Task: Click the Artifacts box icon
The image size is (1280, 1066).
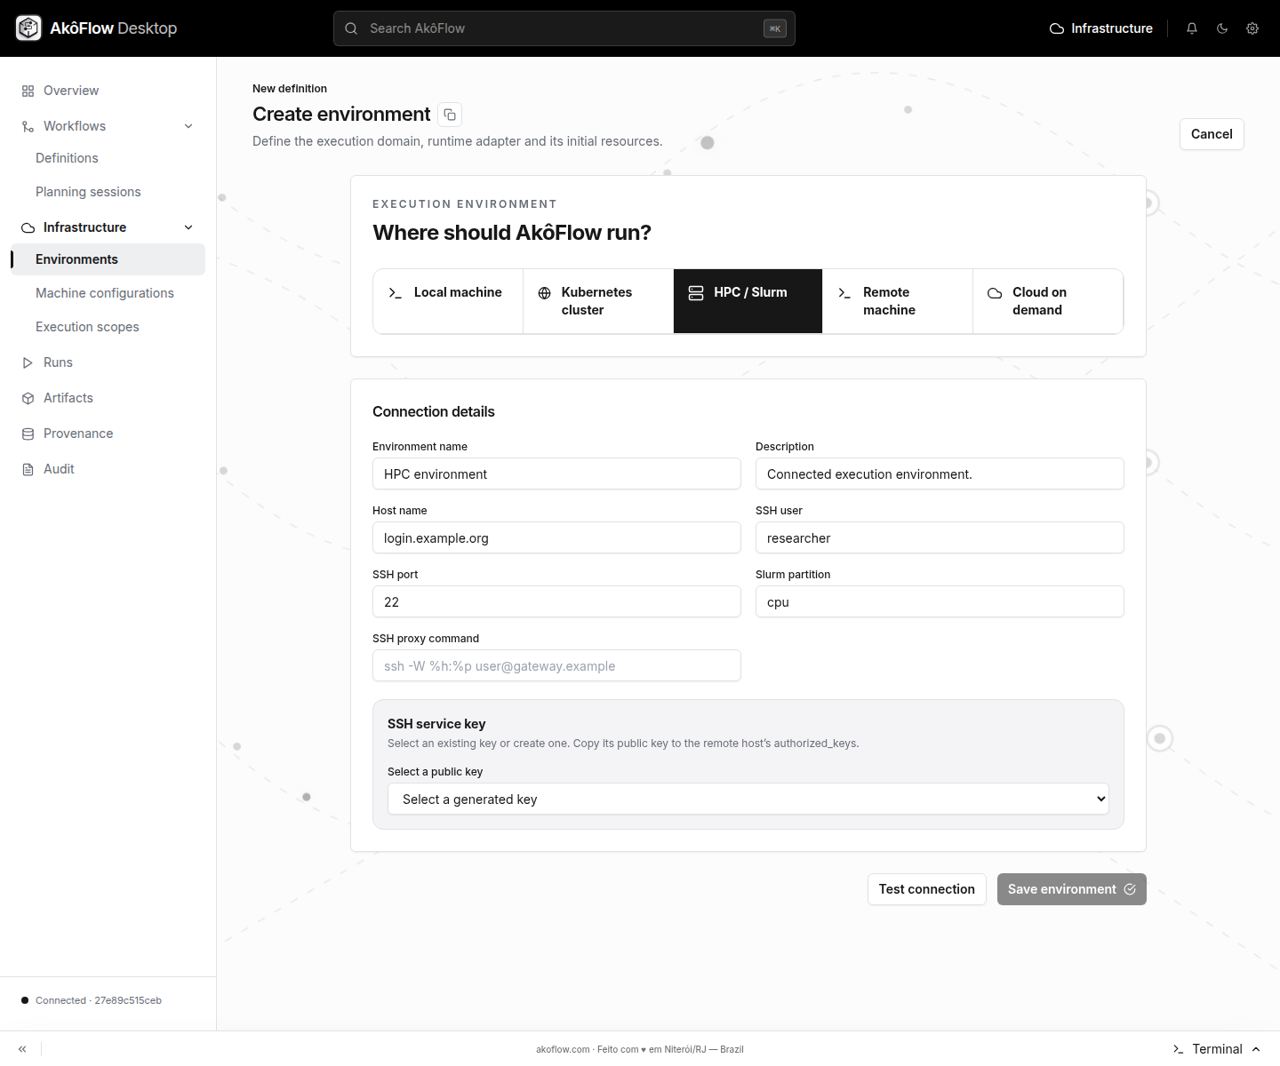Action: click(x=28, y=398)
